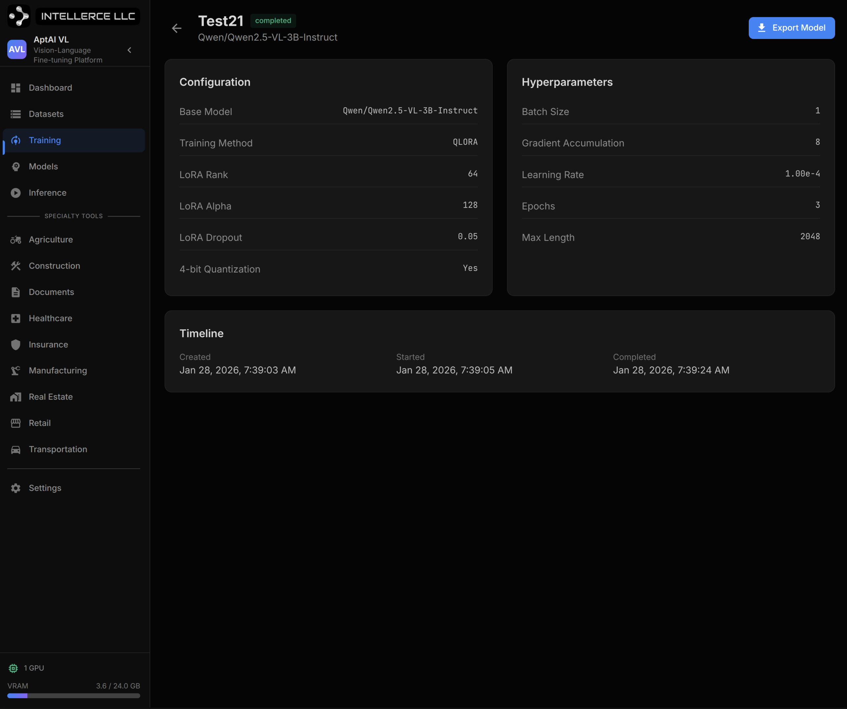The height and width of the screenshot is (709, 847).
Task: Click the Dashboard grid icon
Action: pyautogui.click(x=16, y=88)
